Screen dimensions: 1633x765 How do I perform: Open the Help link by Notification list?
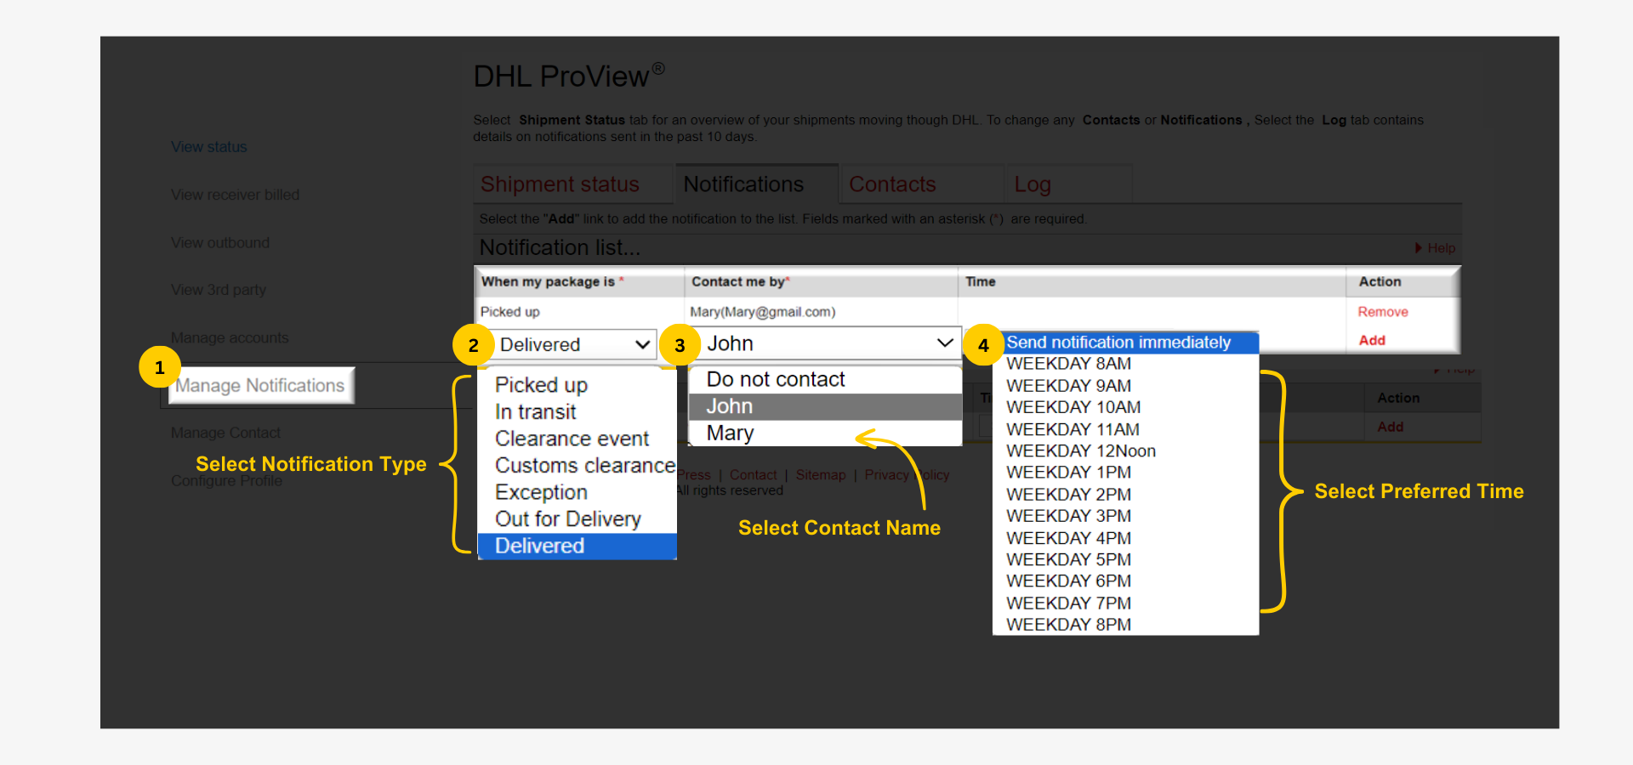(x=1442, y=248)
